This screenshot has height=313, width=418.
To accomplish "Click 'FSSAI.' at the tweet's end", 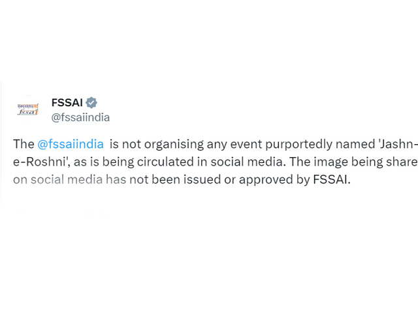I will 332,180.
